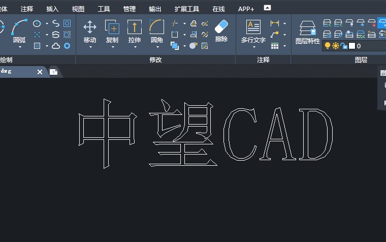386x242 pixels.
Task: Click the layer color white swatch
Action: click(x=351, y=46)
